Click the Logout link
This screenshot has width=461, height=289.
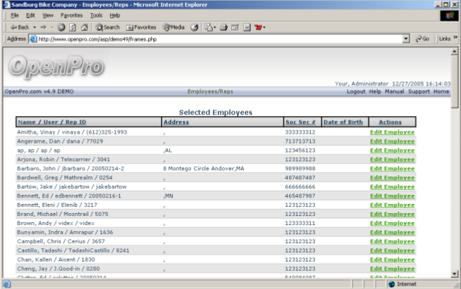click(x=356, y=91)
